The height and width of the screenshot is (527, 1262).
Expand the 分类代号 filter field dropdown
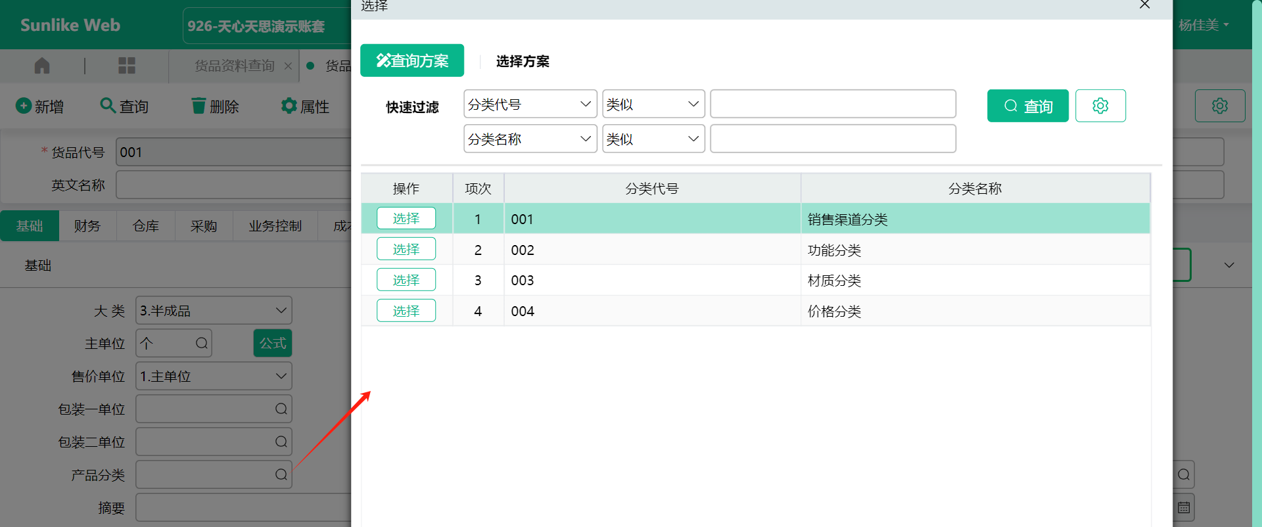coord(530,104)
